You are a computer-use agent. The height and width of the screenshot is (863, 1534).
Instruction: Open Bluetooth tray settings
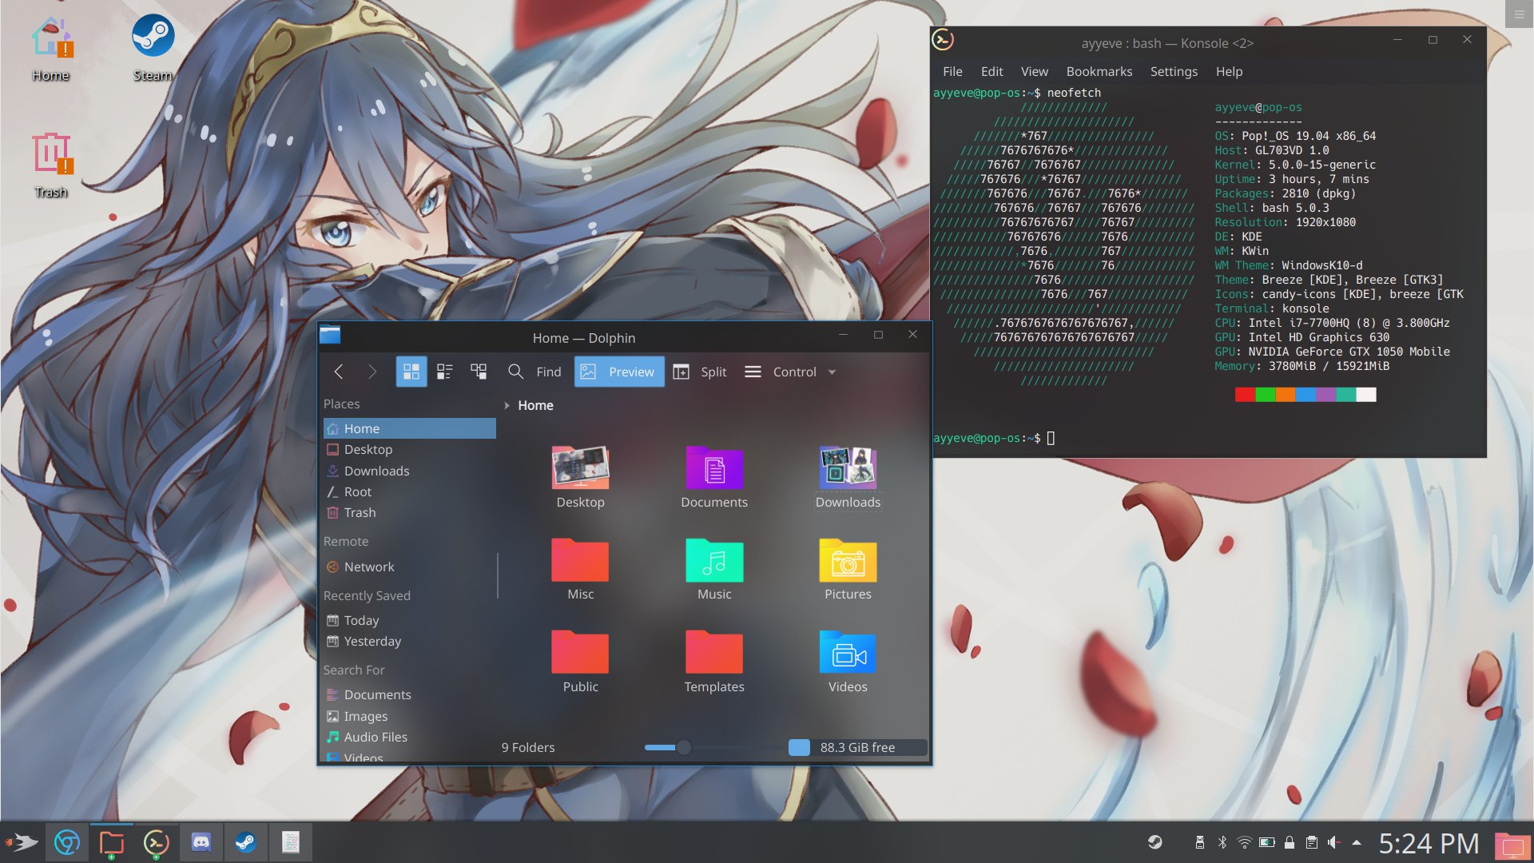tap(1222, 842)
